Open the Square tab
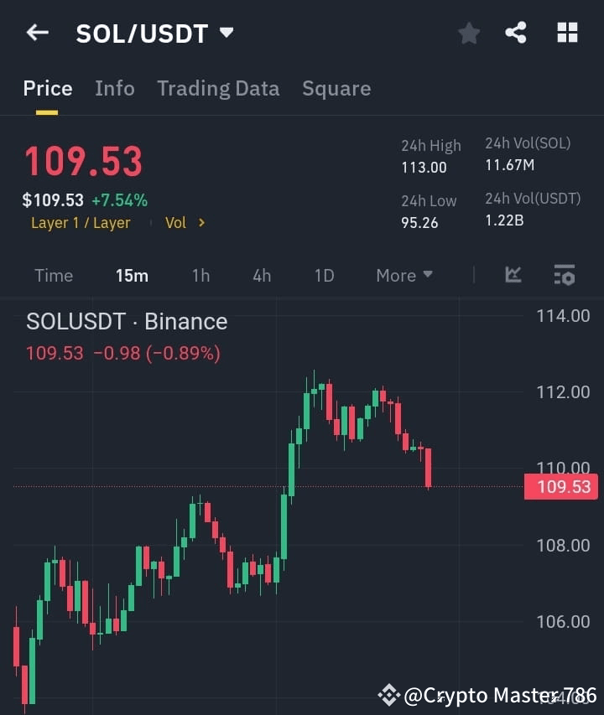The image size is (604, 715). pos(336,88)
